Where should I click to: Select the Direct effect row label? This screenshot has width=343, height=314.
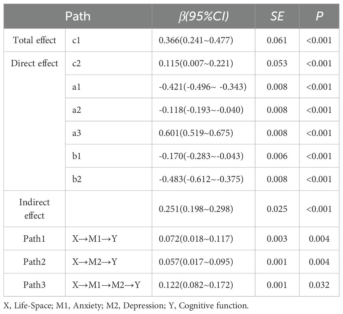[34, 63]
